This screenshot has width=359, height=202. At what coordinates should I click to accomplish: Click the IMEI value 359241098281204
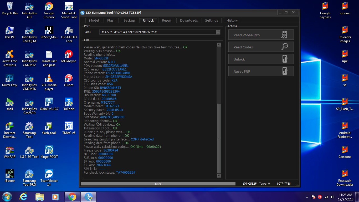[106, 92]
